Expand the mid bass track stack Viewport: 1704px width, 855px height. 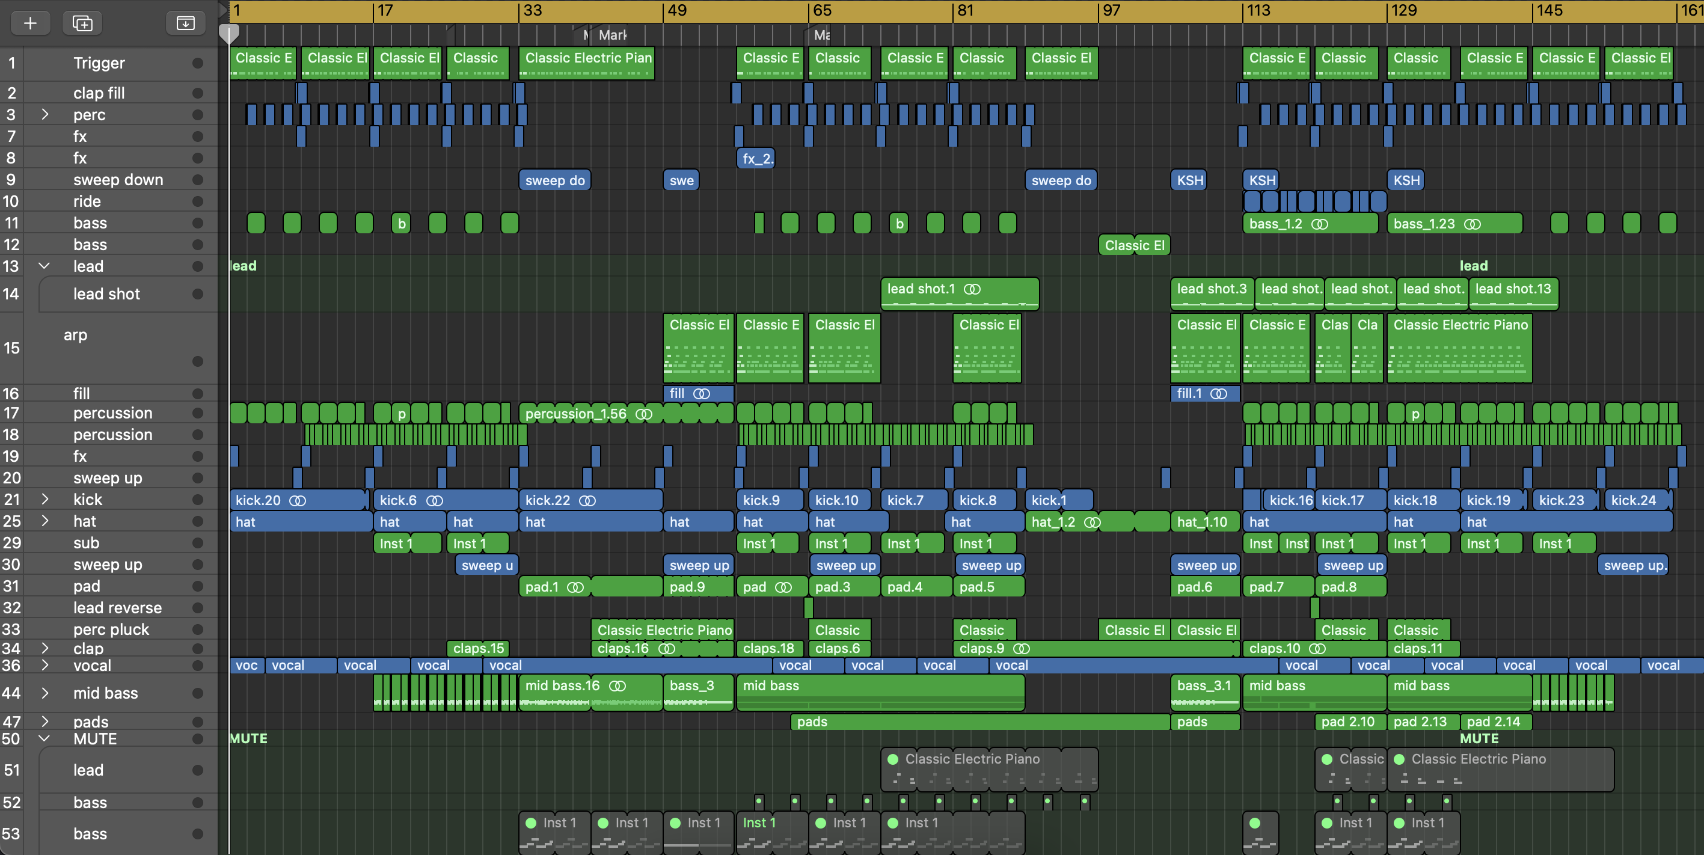point(44,693)
